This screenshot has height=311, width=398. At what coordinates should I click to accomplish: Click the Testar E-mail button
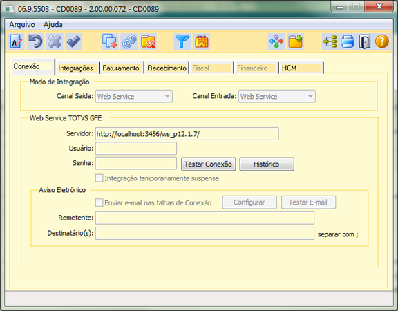coord(308,202)
